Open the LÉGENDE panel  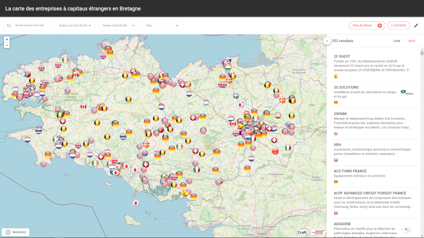click(399, 25)
